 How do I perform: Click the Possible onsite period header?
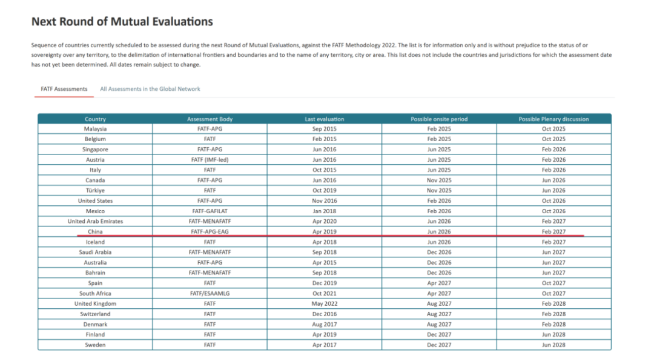pyautogui.click(x=439, y=119)
